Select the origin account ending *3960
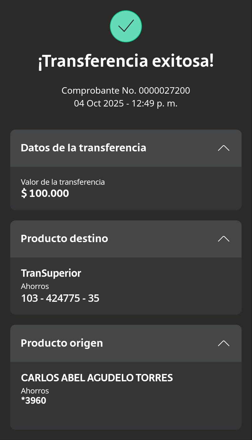The width and height of the screenshot is (252, 440). point(34,401)
